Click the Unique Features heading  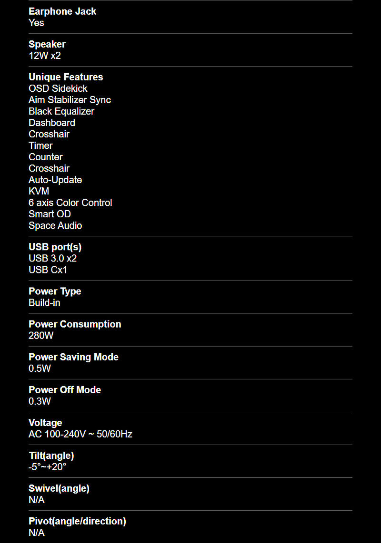66,77
